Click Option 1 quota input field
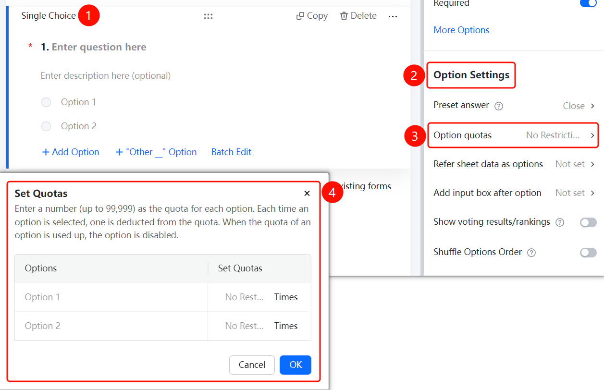The image size is (604, 390). (x=244, y=297)
